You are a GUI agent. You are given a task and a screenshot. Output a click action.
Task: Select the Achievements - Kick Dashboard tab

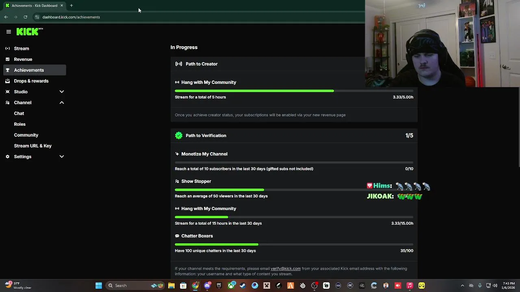click(34, 5)
